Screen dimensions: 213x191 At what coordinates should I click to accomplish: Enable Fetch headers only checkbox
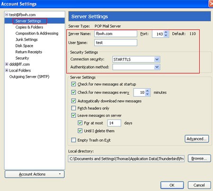click(x=73, y=108)
